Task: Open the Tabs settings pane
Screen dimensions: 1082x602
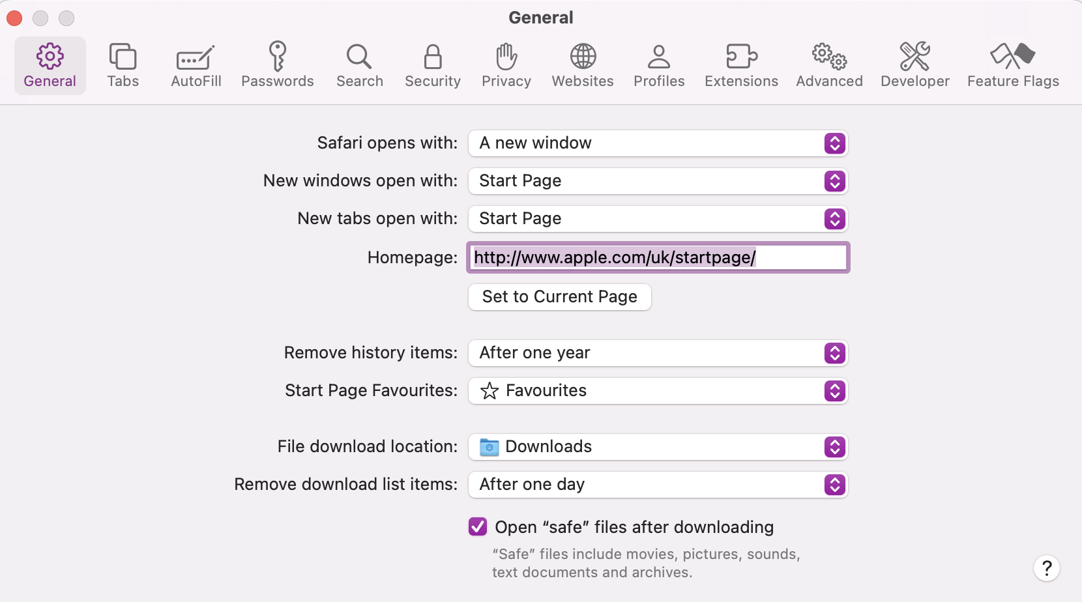Action: click(123, 65)
